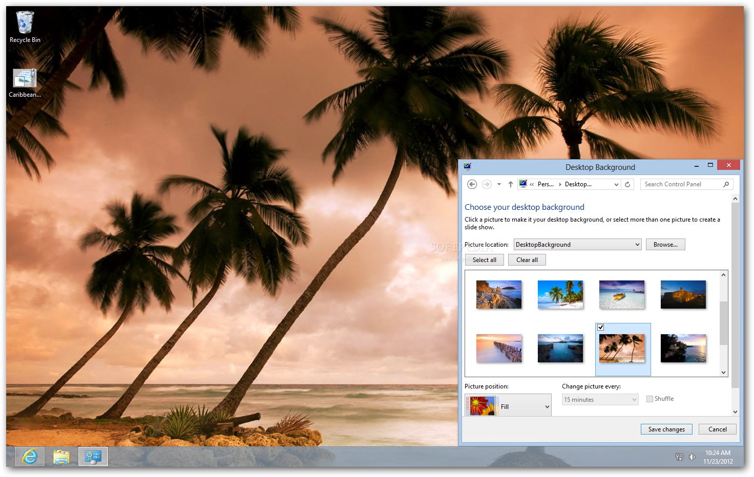Show the clock showing 10:24 AM
This screenshot has width=754, height=477.
click(717, 457)
